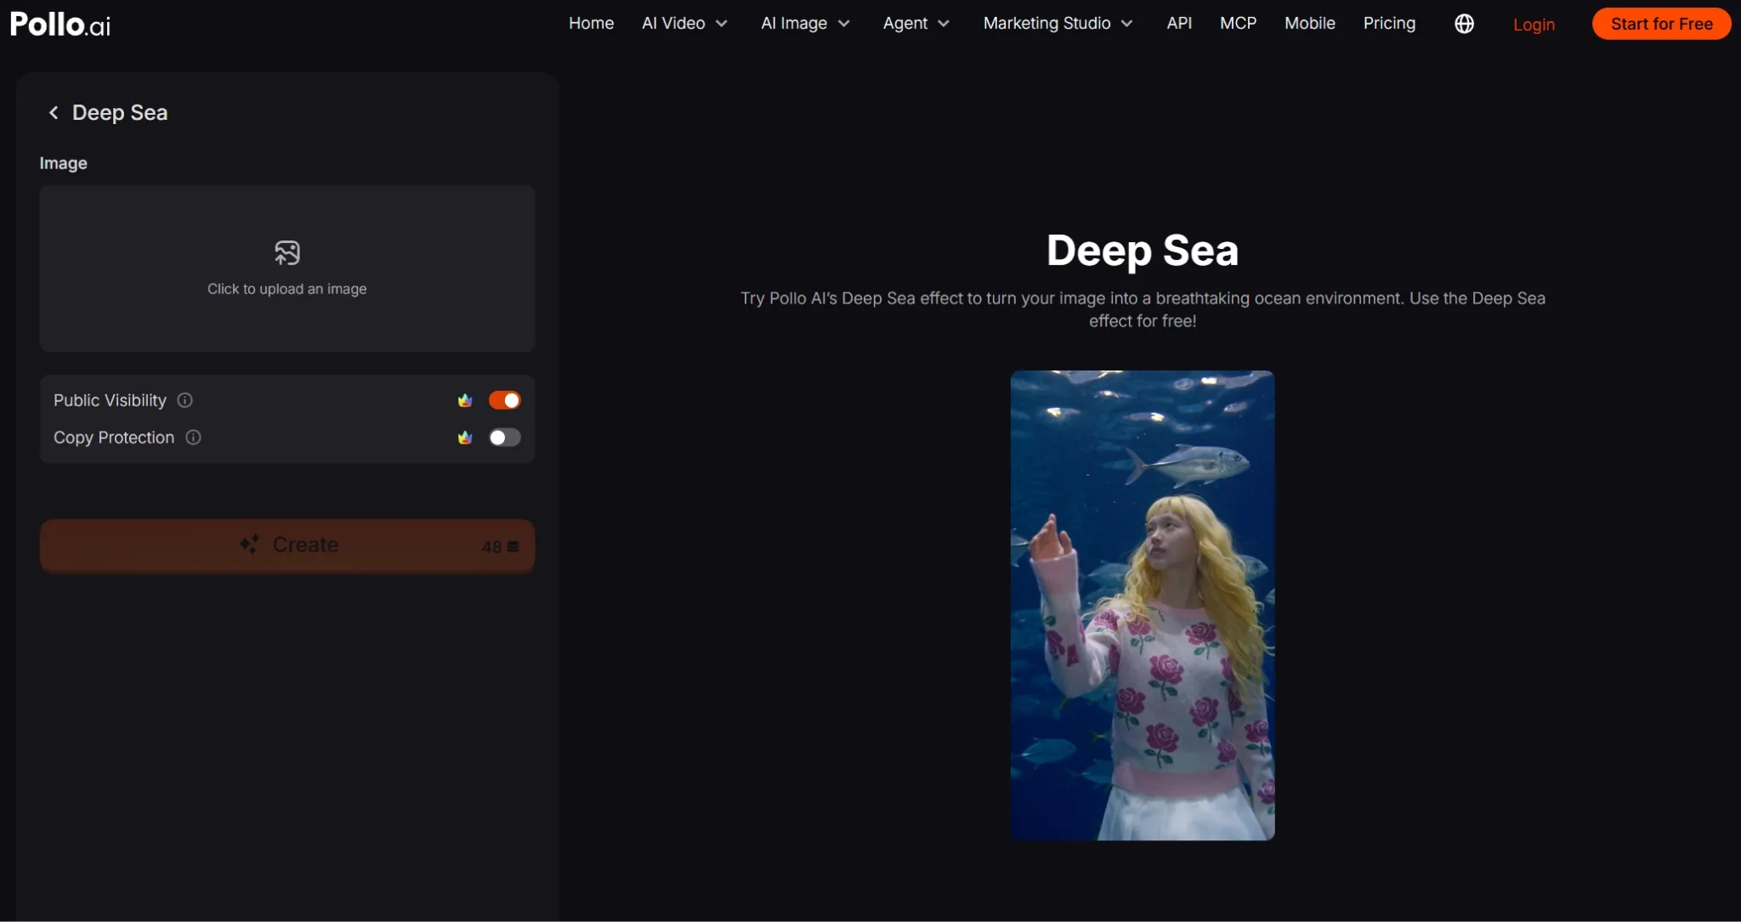The width and height of the screenshot is (1741, 922).
Task: Open the Pricing page
Action: [1389, 24]
